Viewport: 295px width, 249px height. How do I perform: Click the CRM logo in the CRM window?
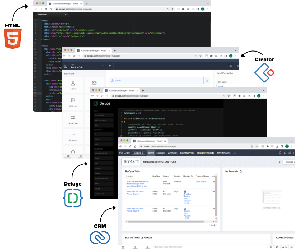[124, 153]
